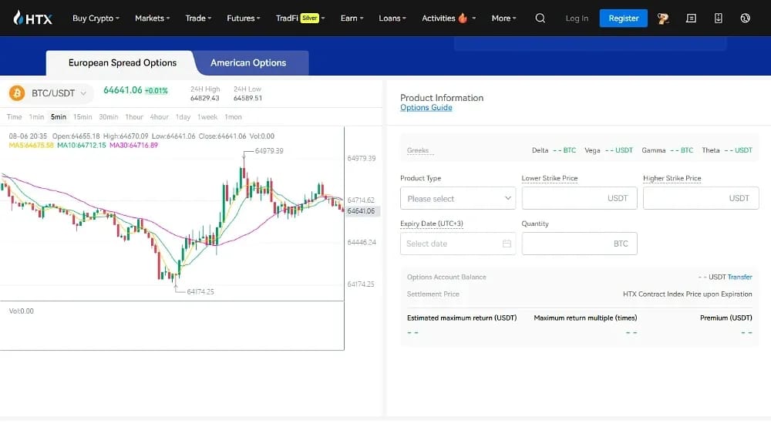Click the Settlement Price label
The height and width of the screenshot is (427, 771).
433,294
